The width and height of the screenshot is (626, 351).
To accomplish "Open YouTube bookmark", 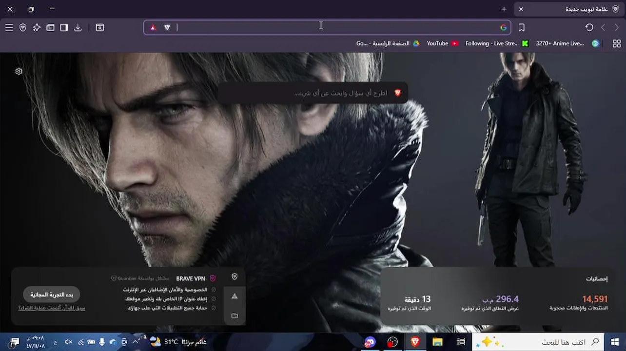I will [x=442, y=43].
